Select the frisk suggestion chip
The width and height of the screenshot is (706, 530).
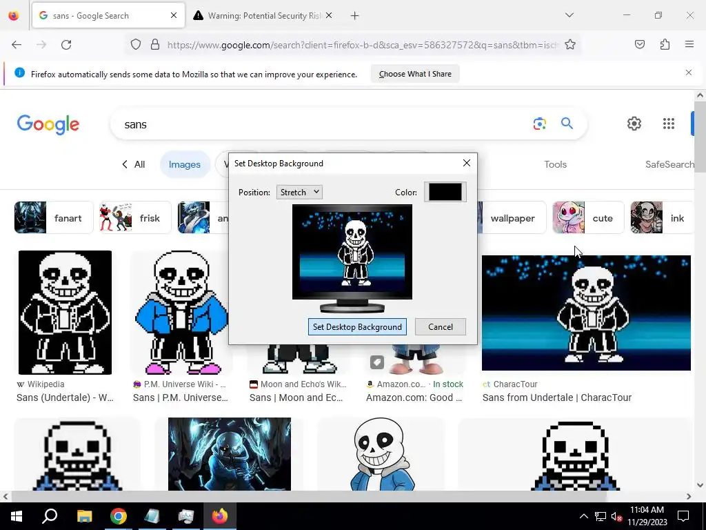[x=135, y=217]
